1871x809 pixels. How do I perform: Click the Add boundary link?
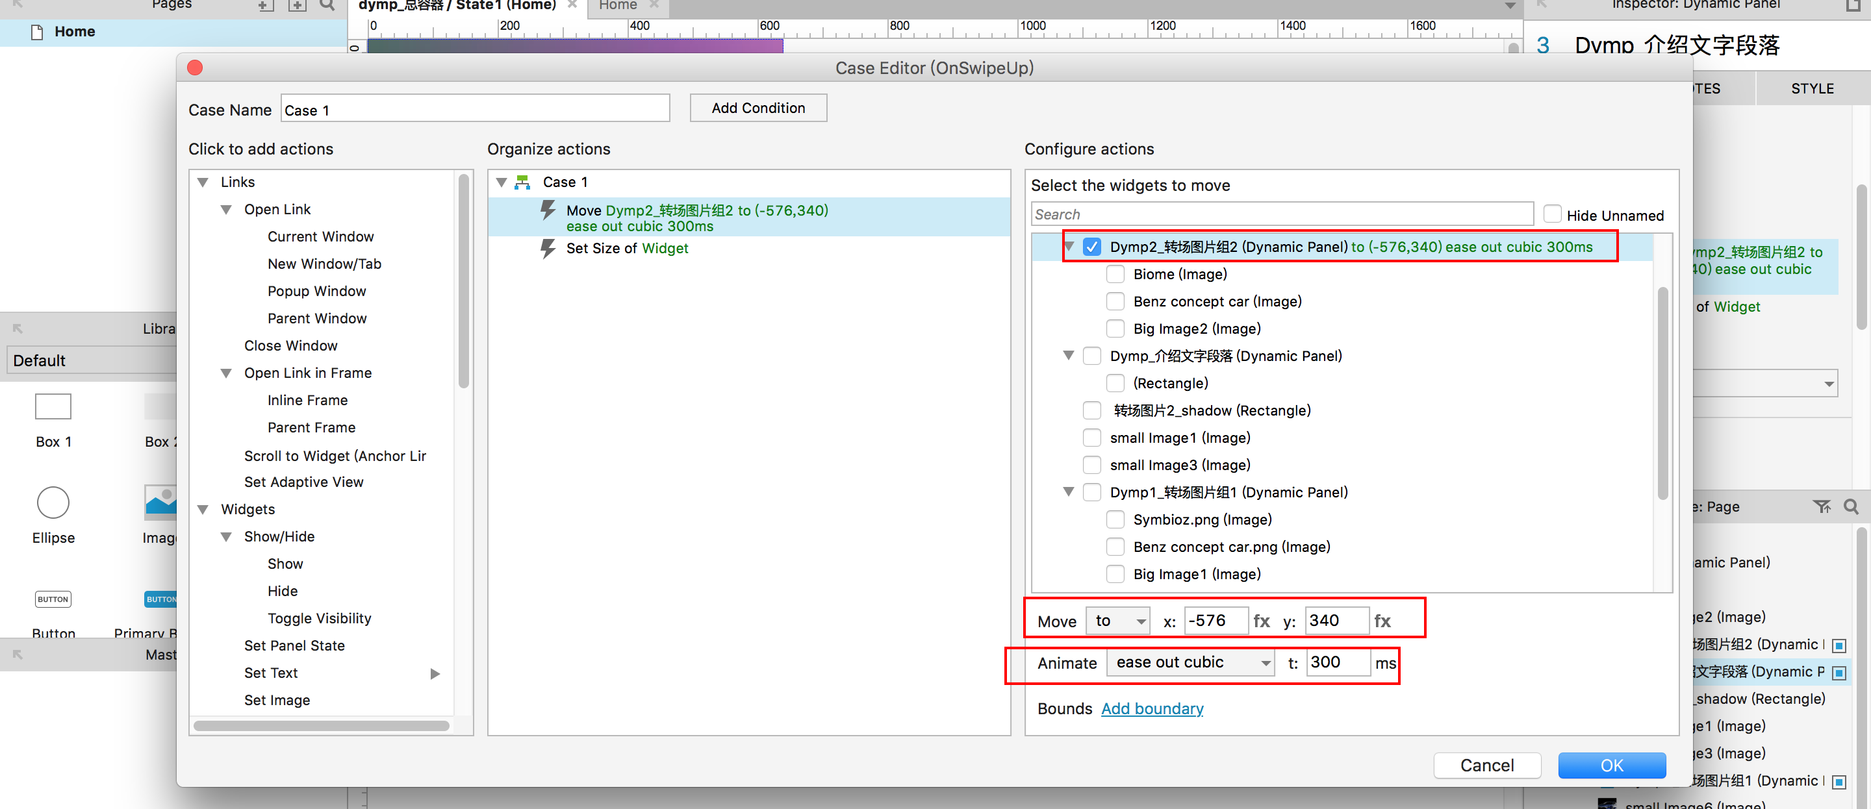pos(1152,708)
